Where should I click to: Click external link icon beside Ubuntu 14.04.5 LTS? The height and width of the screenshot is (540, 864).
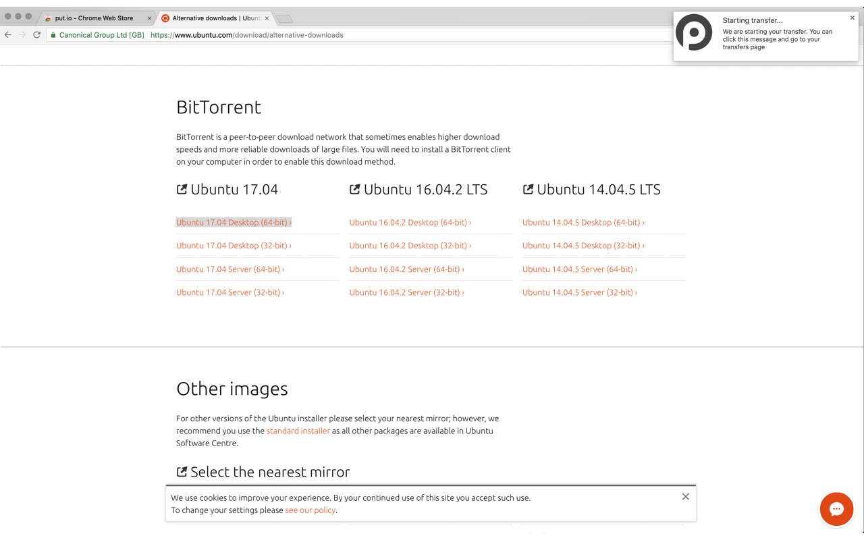(x=528, y=190)
